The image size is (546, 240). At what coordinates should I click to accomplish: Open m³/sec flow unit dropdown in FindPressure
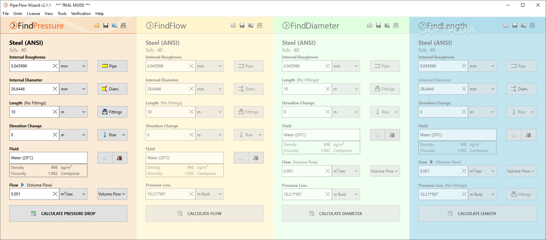pos(73,194)
